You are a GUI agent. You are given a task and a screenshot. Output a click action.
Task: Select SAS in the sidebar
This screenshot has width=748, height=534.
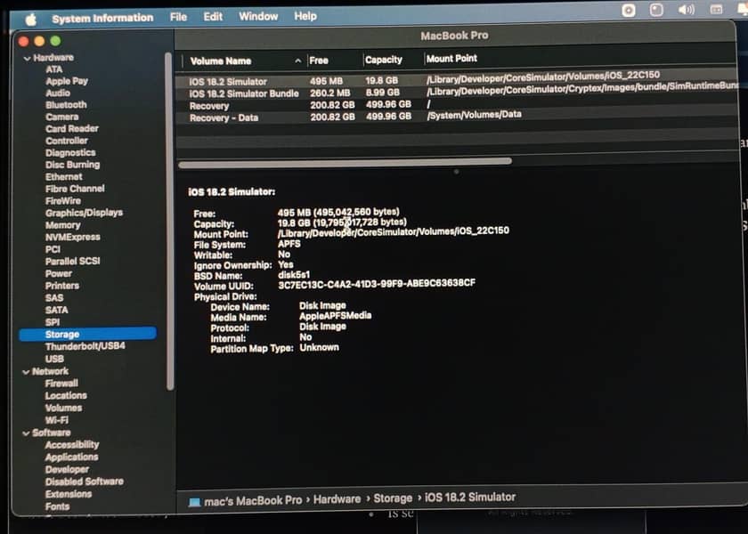tap(54, 298)
